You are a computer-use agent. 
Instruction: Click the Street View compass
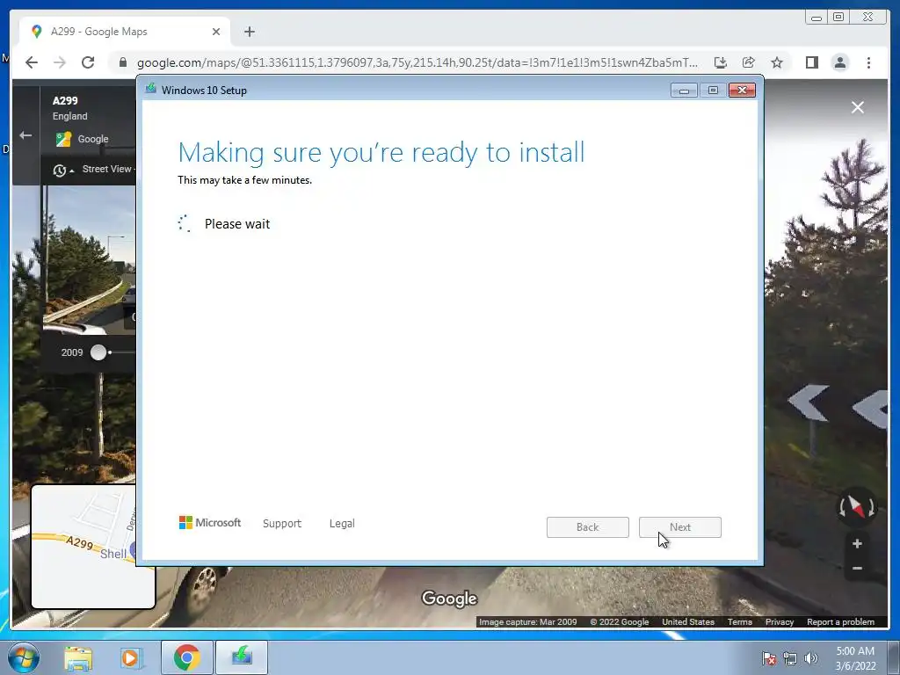click(856, 507)
